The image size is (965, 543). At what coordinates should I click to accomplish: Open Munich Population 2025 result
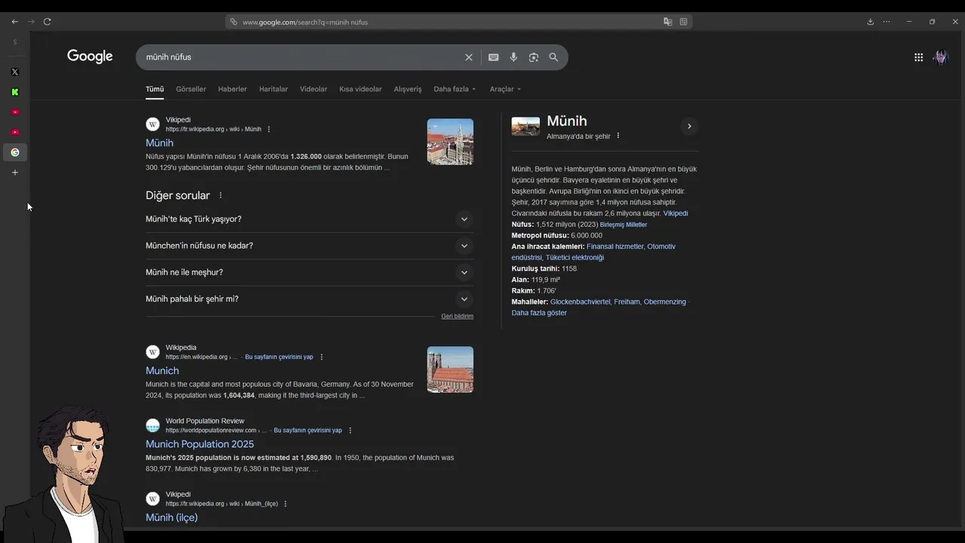tap(200, 444)
